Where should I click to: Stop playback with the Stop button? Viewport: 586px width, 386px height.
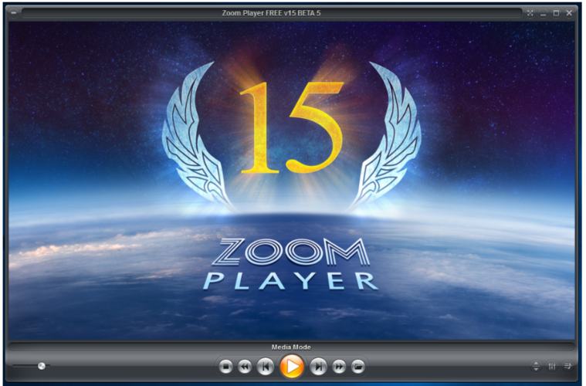click(225, 367)
